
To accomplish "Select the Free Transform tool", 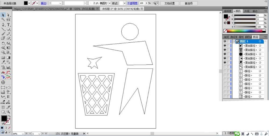I will coord(8,48).
